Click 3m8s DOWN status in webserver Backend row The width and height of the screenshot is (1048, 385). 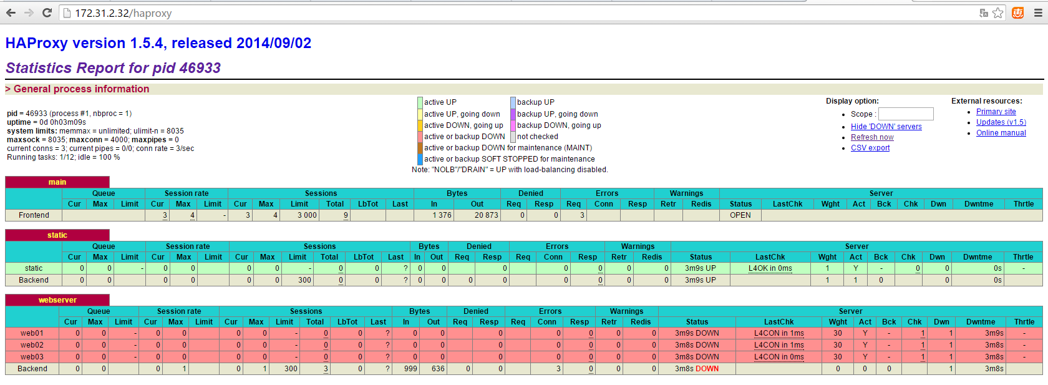[x=697, y=369]
